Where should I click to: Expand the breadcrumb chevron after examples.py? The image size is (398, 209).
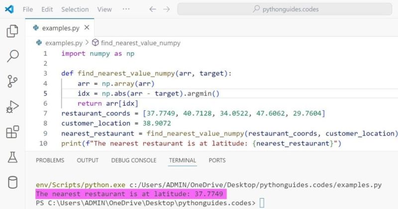tap(87, 43)
